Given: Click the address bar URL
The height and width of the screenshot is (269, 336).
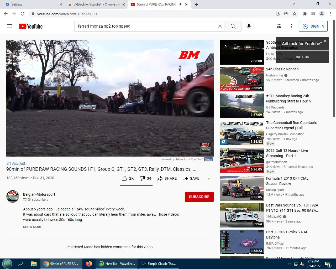Looking at the screenshot, I should (x=67, y=14).
